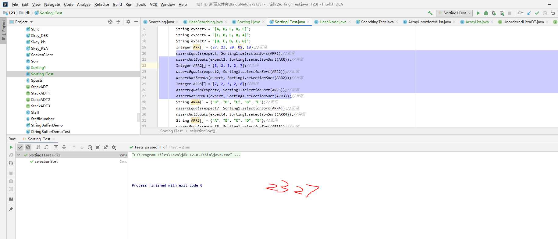Open the Refactor menu
The image size is (558, 239).
pos(102,4)
